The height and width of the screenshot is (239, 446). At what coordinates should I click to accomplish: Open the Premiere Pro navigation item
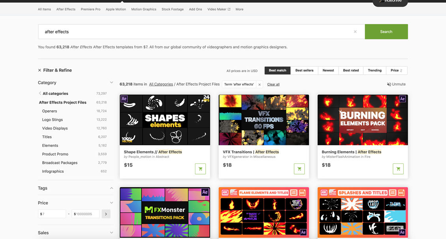90,9
